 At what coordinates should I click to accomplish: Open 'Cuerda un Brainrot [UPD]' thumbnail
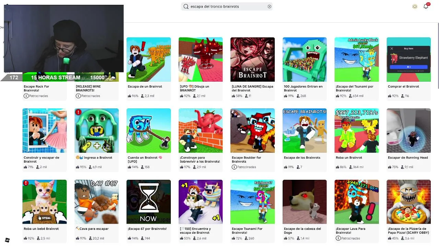[149, 130]
